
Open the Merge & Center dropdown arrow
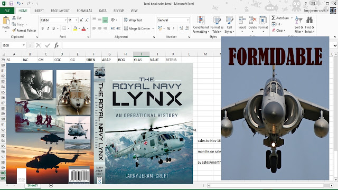point(153,28)
